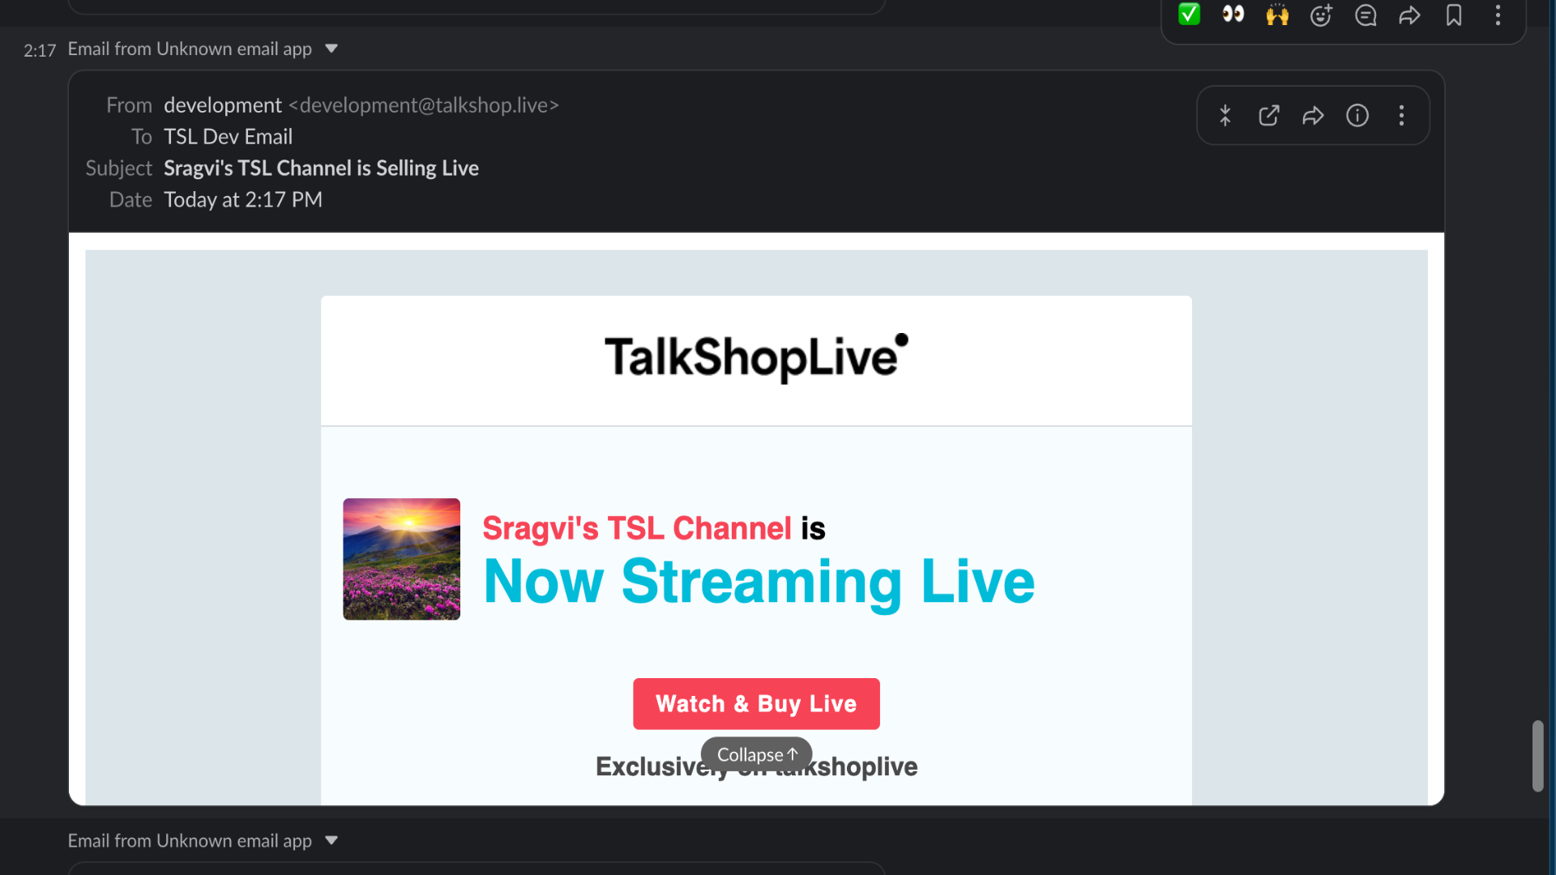Reply in thread to this message

pos(1366,15)
